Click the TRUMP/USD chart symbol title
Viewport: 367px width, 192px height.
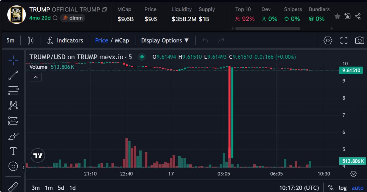[81, 57]
